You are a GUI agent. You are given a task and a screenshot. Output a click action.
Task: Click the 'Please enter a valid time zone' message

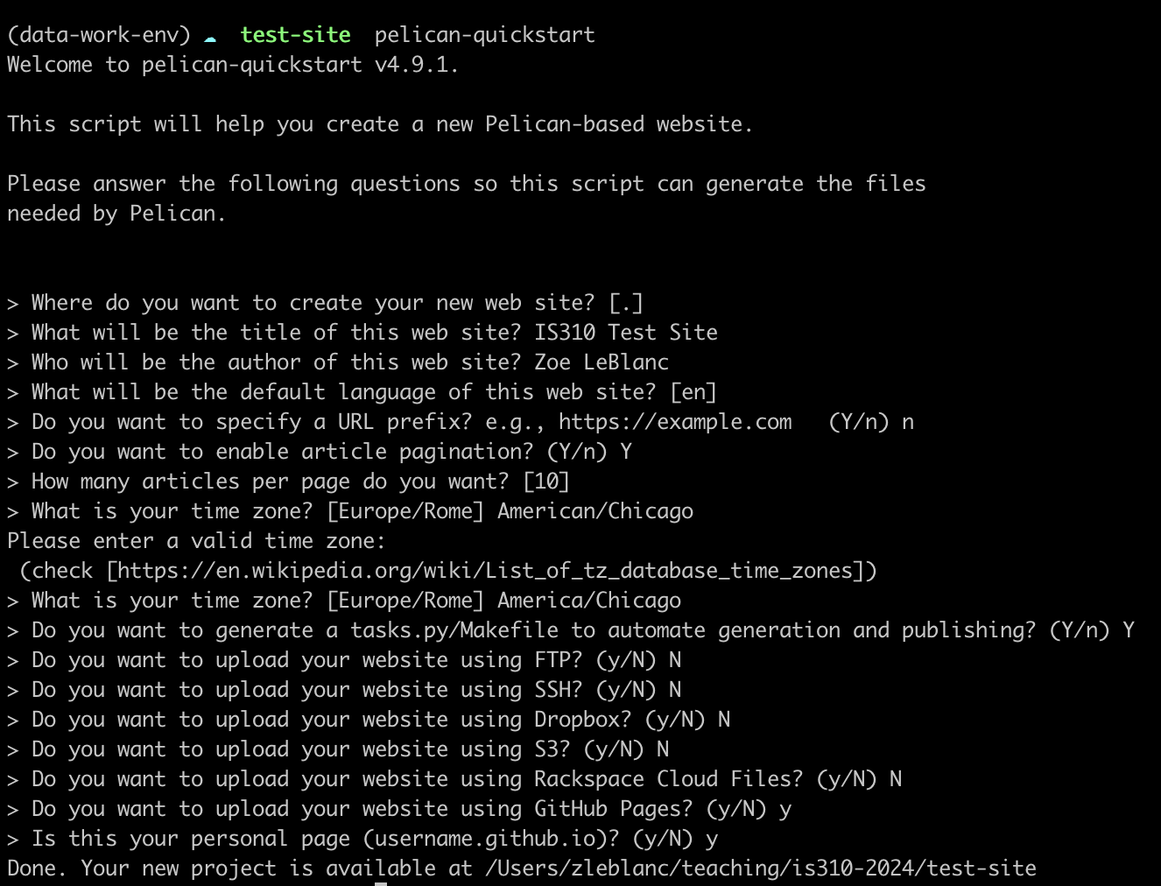pos(196,541)
